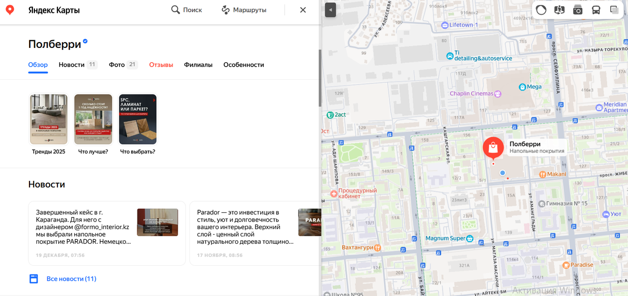Image resolution: width=628 pixels, height=296 pixels.
Task: Click the Yandex Maps red pin logo
Action: pos(10,10)
